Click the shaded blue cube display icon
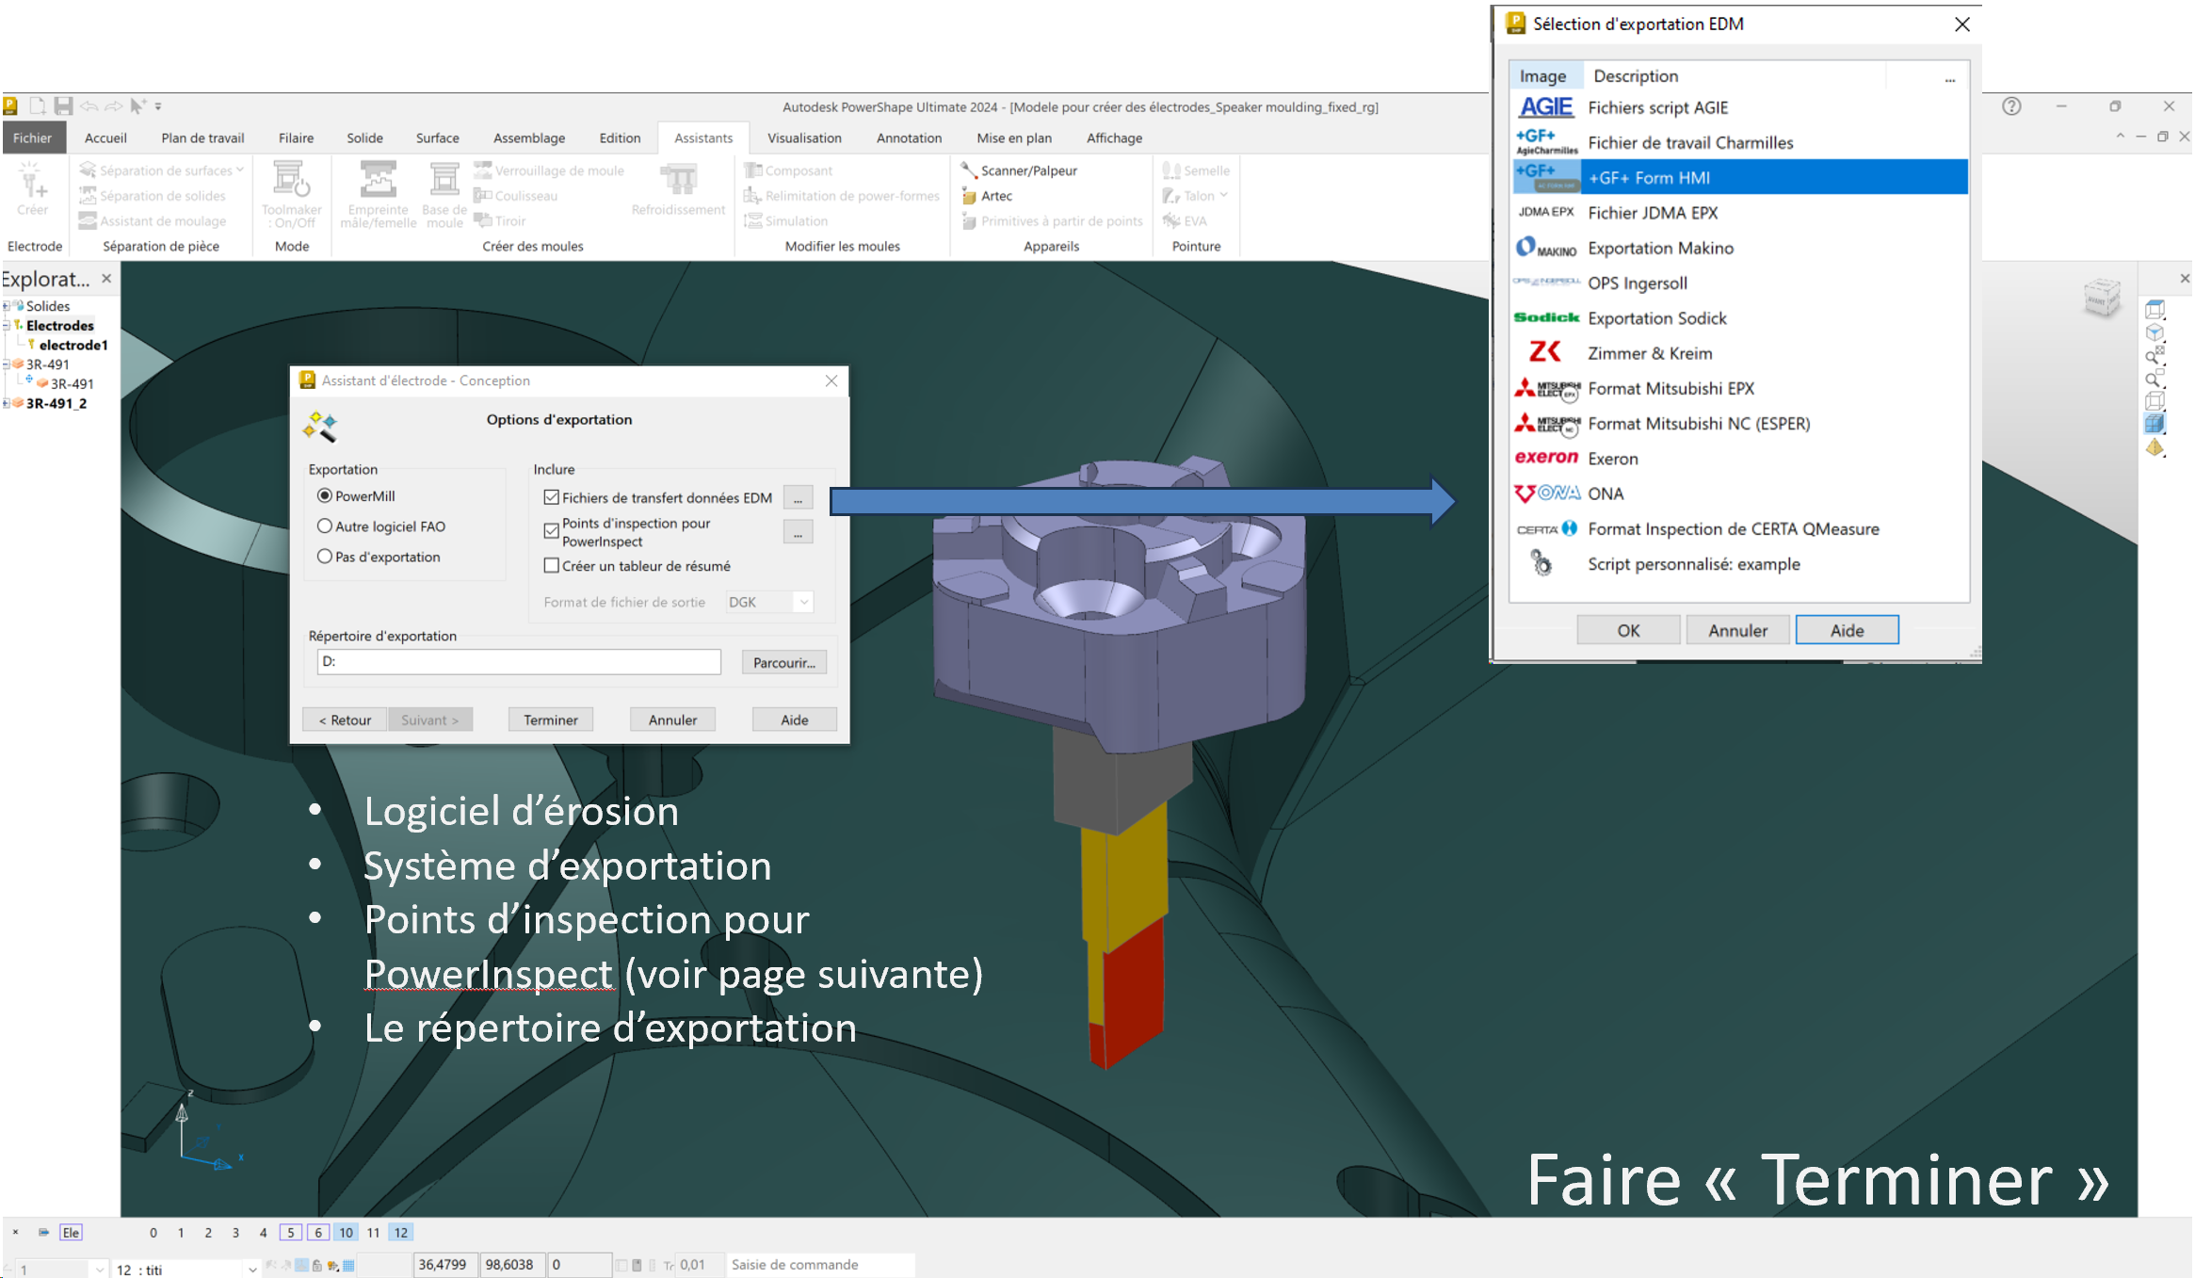Image resolution: width=2195 pixels, height=1278 pixels. point(2155,424)
